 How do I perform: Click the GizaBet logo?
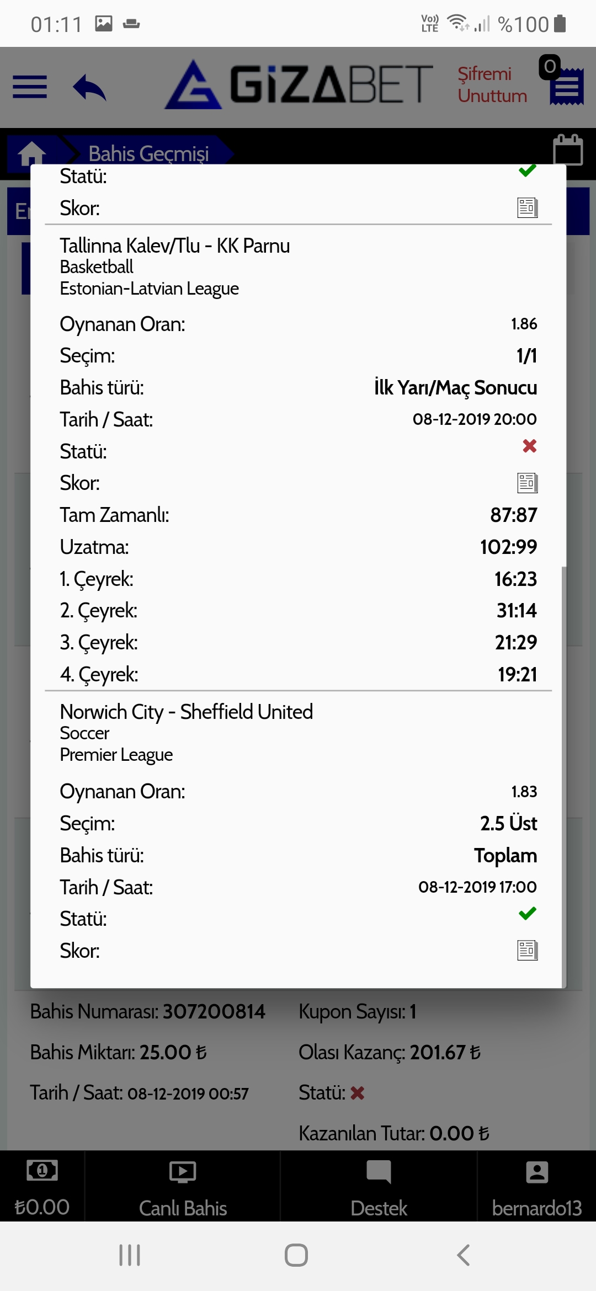click(299, 84)
